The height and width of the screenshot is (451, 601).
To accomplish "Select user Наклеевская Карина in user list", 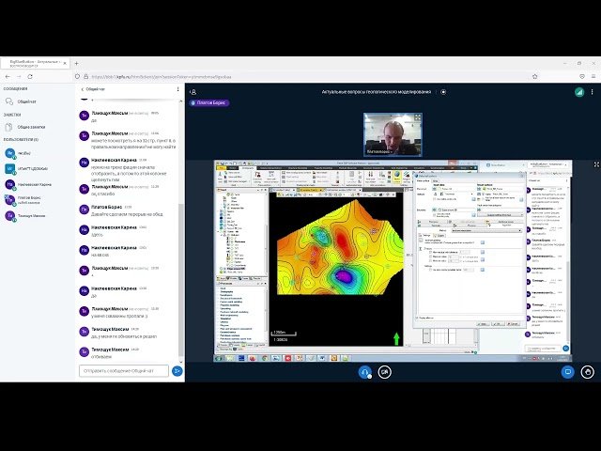I will 32,185.
